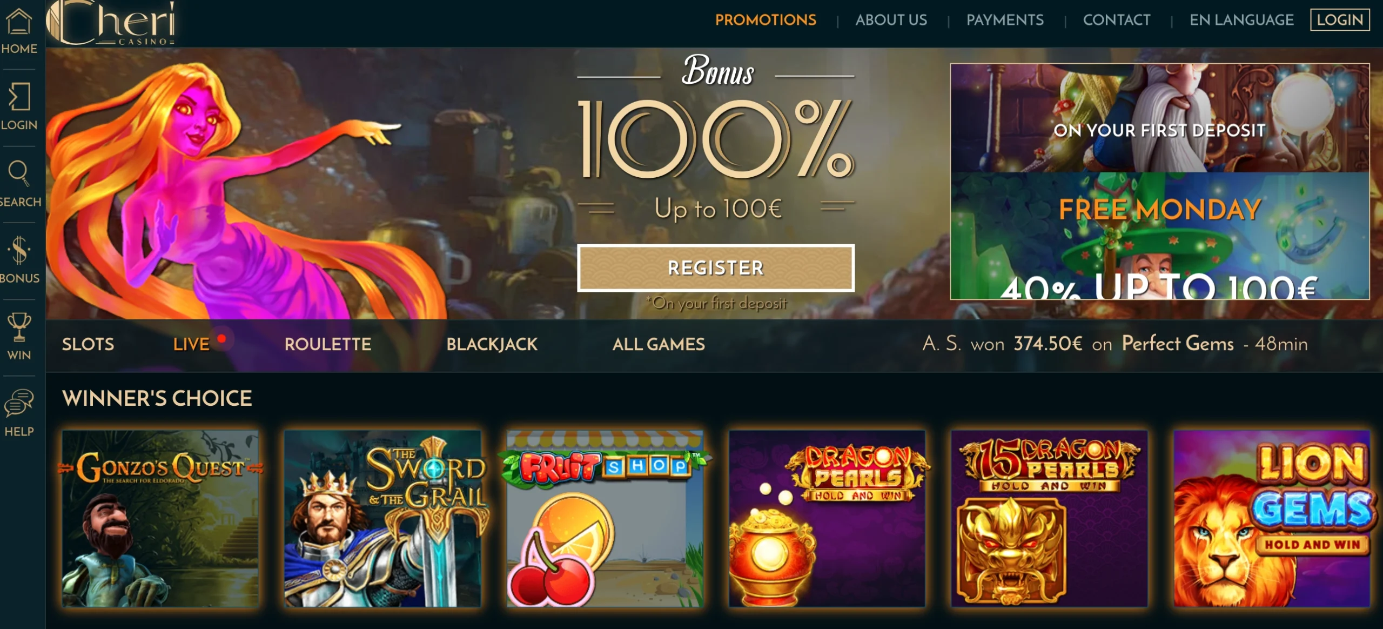Select the Live games tab
The height and width of the screenshot is (629, 1383).
(x=191, y=344)
